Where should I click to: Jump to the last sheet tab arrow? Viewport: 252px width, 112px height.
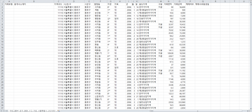(x=7, y=111)
